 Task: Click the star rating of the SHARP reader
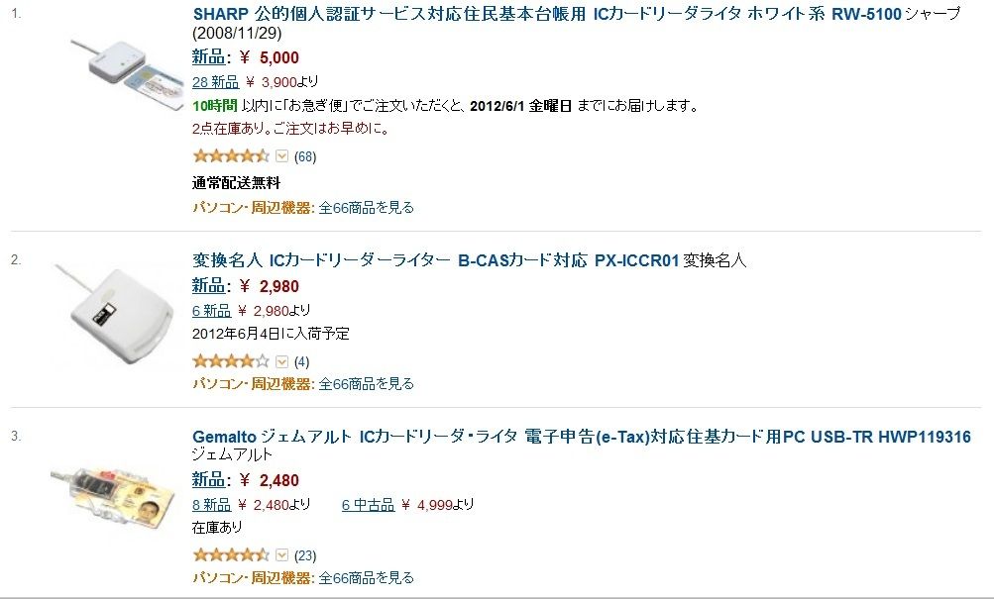tap(231, 155)
